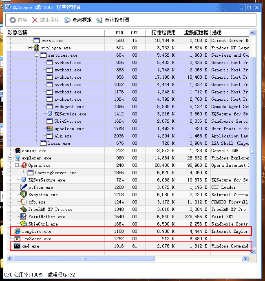The width and height of the screenshot is (265, 281).
Task: Select the conime.exe icon
Action: pos(17,150)
